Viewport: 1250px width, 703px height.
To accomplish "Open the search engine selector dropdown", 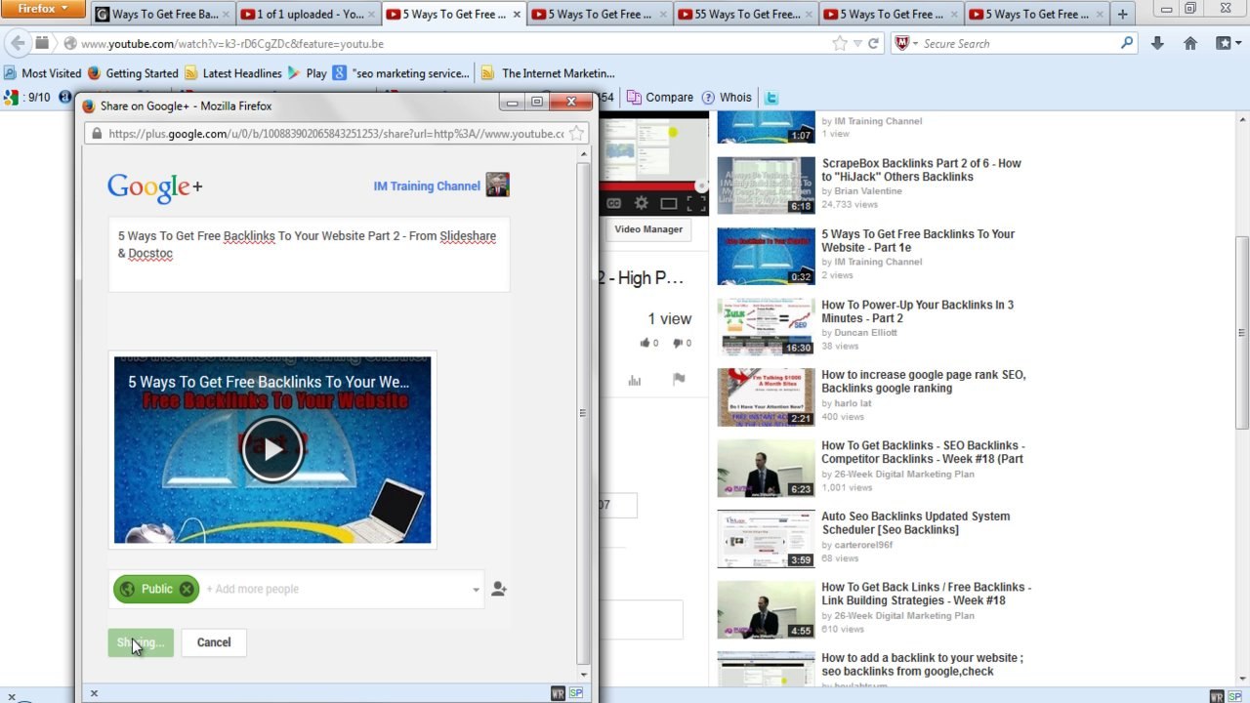I will click(915, 44).
